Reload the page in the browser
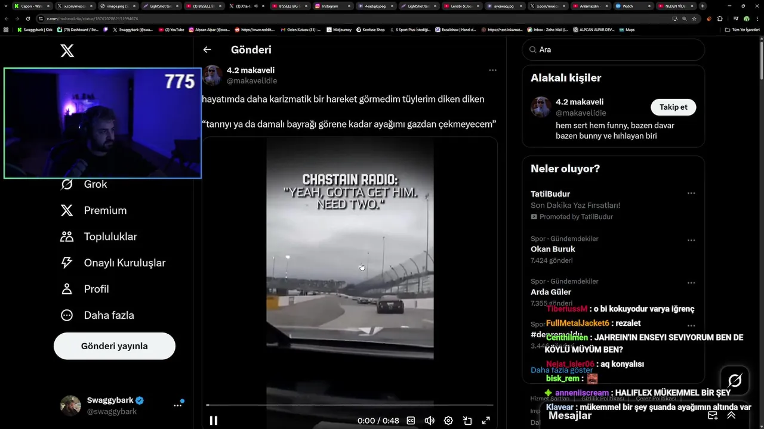Screen dimensions: 764x429 [x=27, y=18]
